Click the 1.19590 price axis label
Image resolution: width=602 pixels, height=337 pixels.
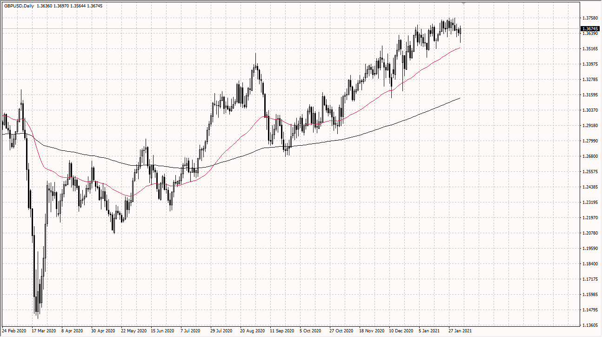589,249
